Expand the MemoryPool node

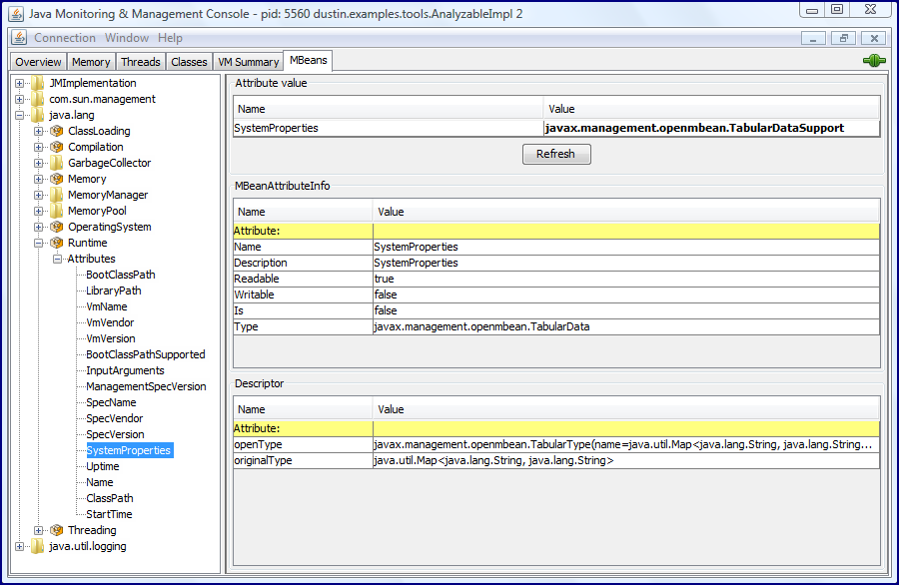click(38, 211)
